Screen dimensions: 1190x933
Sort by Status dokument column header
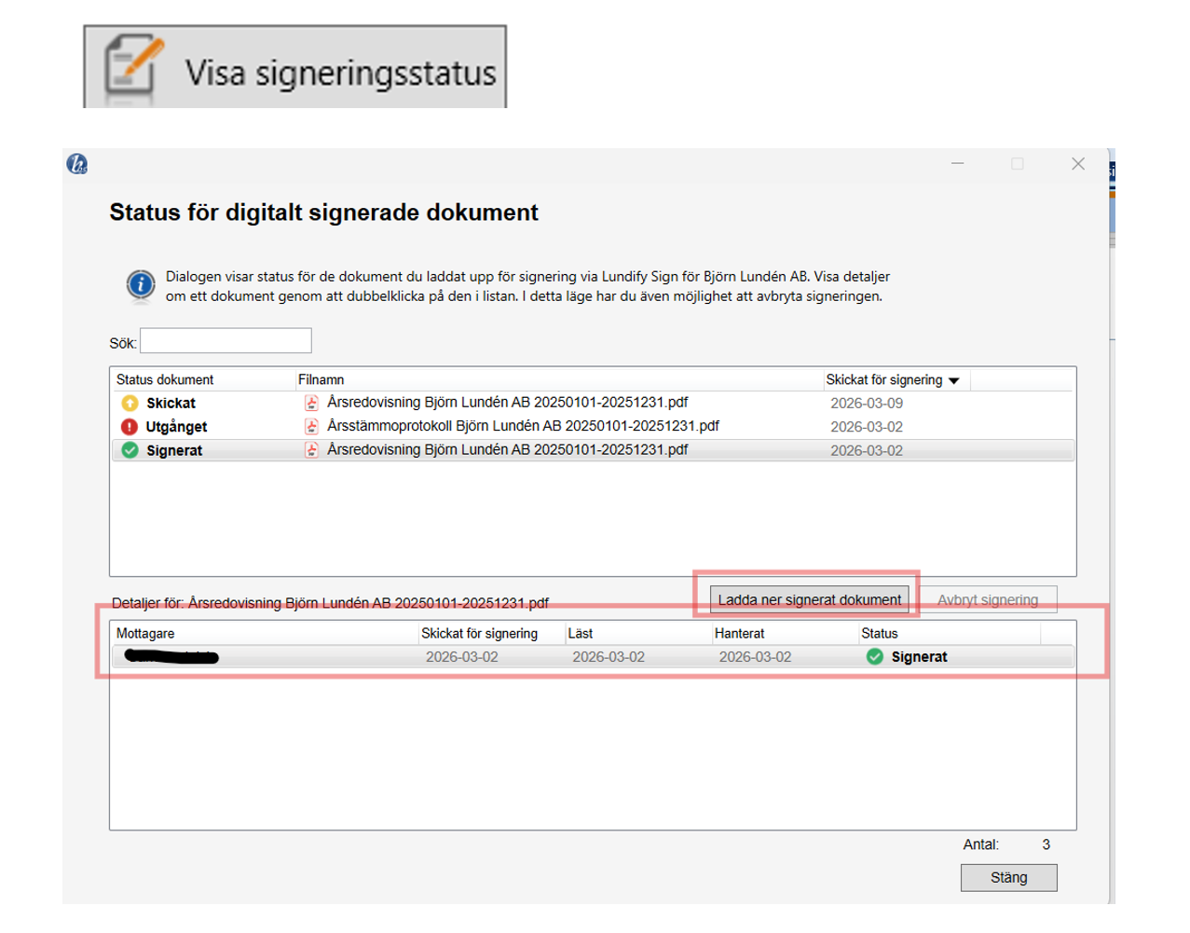165,380
